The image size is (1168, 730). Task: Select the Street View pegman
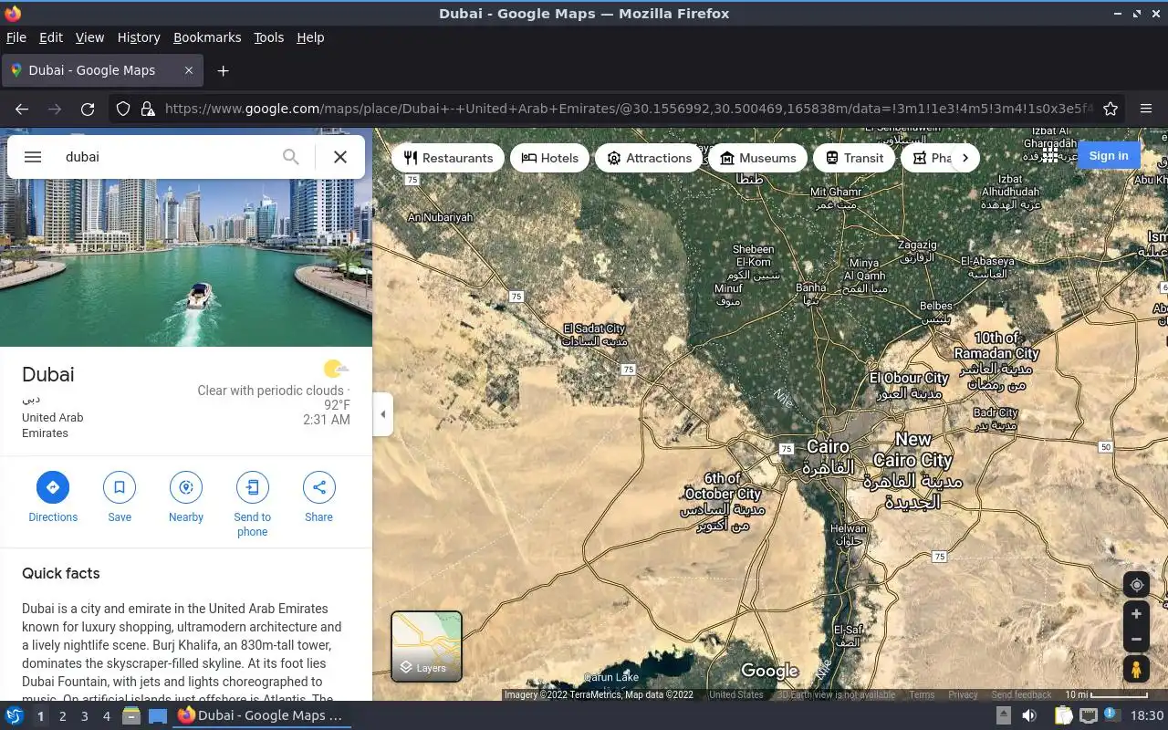pyautogui.click(x=1136, y=669)
